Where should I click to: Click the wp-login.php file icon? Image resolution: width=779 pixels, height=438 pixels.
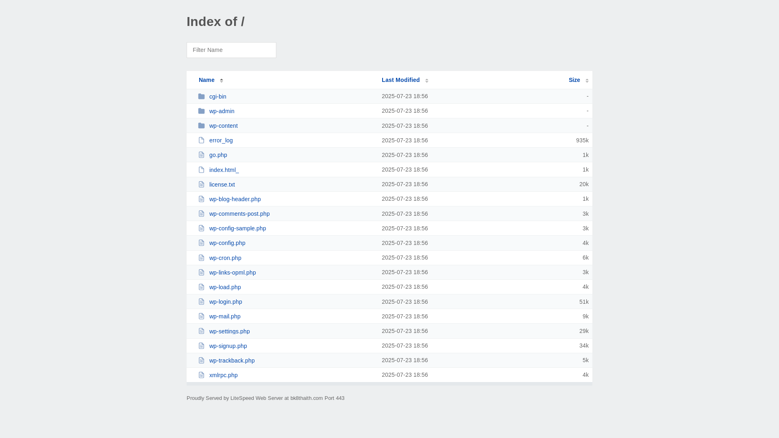tap(201, 302)
